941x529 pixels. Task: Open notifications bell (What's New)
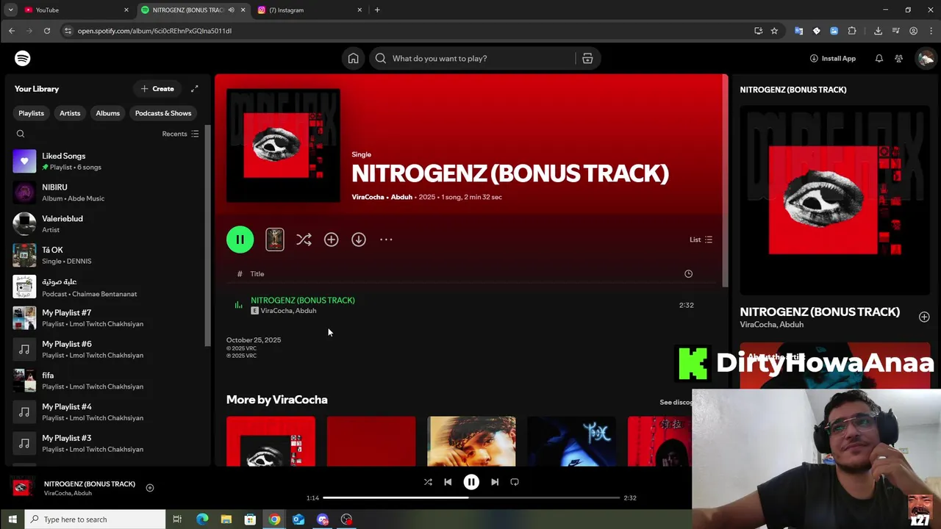tap(879, 58)
